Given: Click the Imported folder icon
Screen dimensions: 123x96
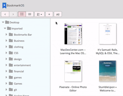Looking at the screenshot, I should 9,28.
